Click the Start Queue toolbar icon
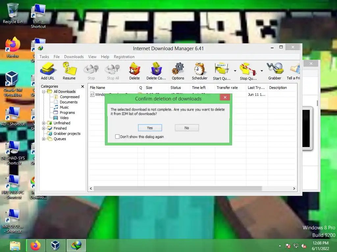This screenshot has height=252, width=337. [221, 71]
